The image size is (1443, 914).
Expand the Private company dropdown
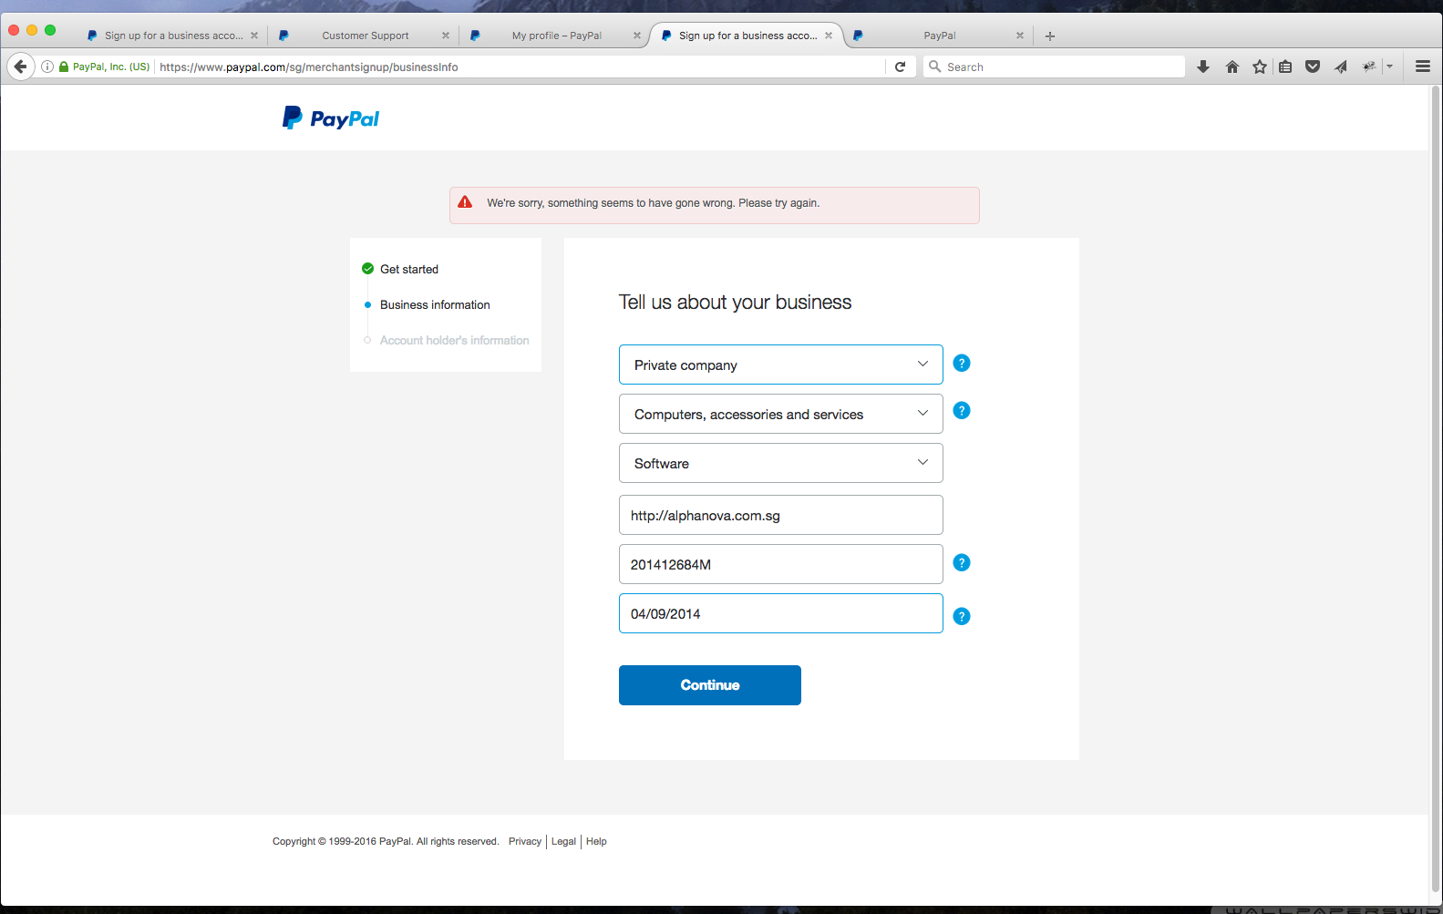point(780,365)
